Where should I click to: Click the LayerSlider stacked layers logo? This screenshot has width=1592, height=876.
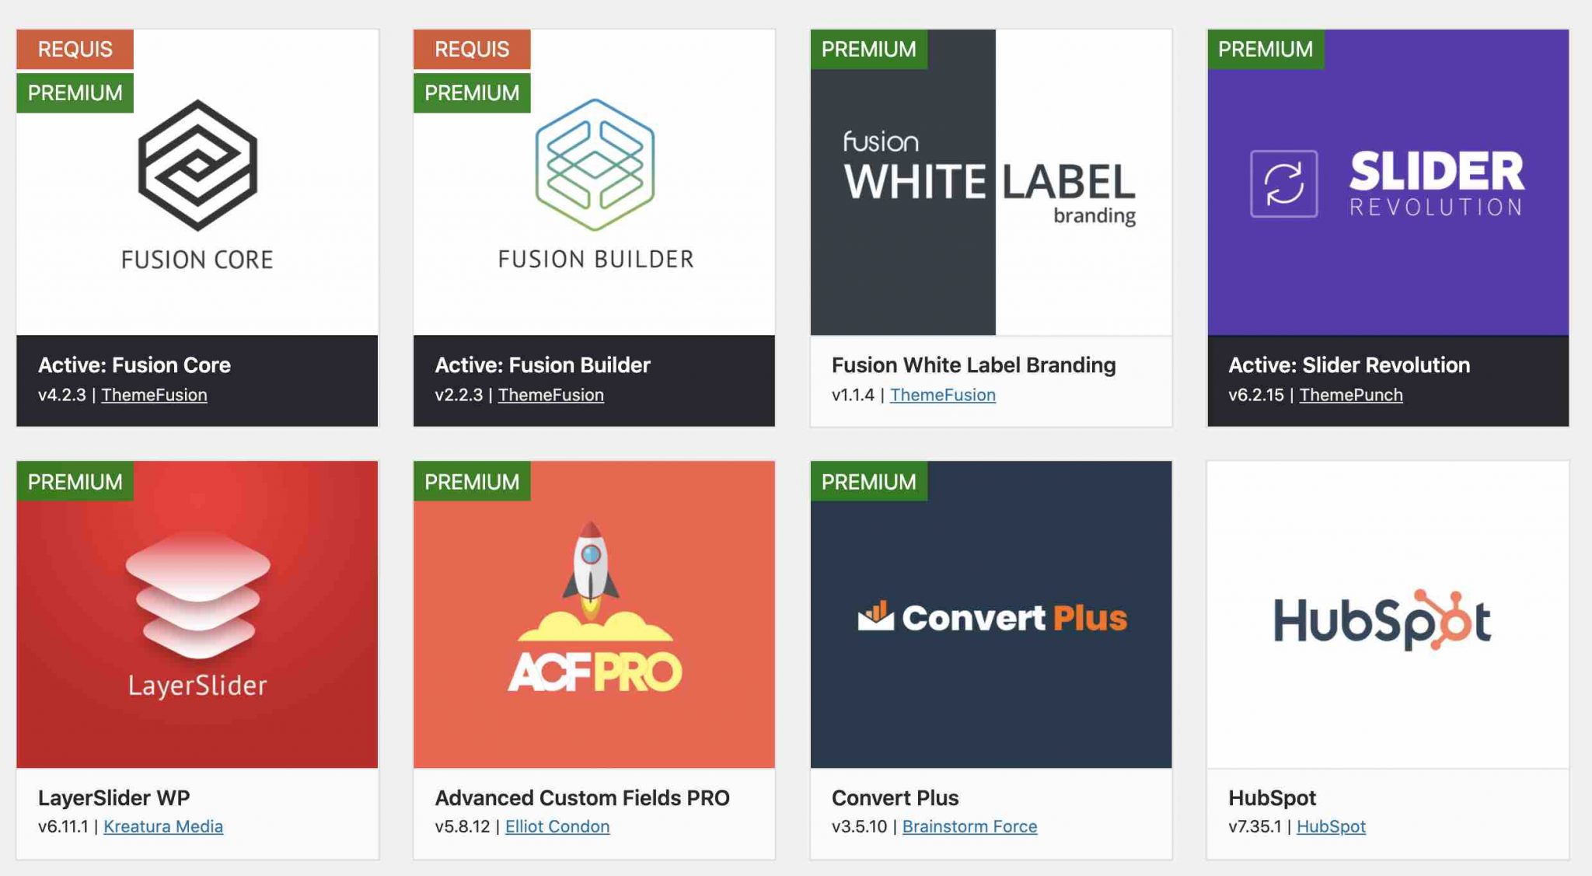(197, 597)
